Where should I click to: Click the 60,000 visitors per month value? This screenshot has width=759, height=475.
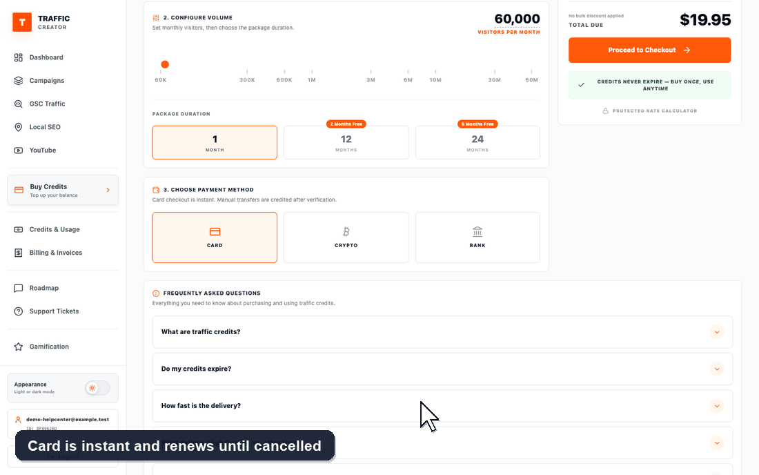517,19
